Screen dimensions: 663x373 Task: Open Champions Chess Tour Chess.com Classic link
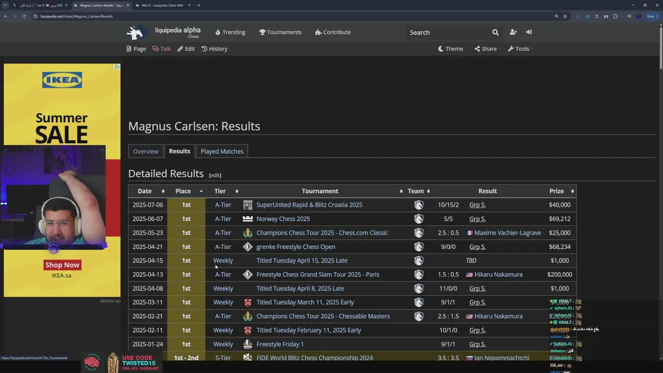(x=322, y=233)
